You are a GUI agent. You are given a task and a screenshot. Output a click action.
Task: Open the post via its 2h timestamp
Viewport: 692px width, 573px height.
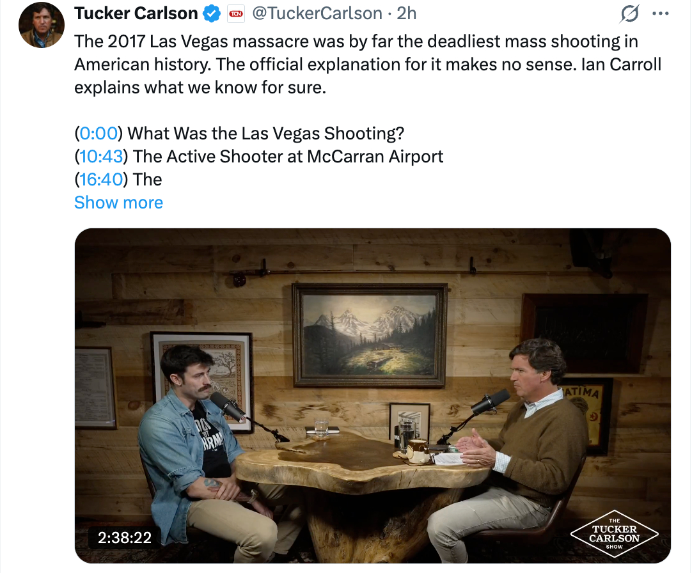tap(407, 13)
